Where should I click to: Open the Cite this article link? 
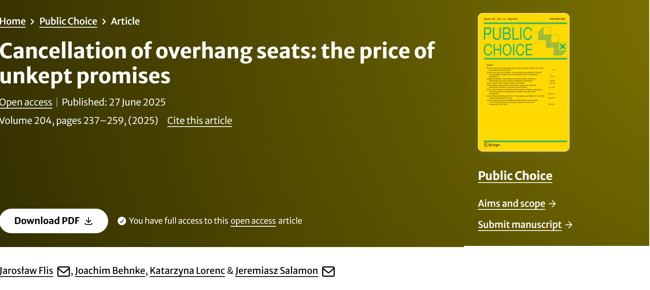199,121
